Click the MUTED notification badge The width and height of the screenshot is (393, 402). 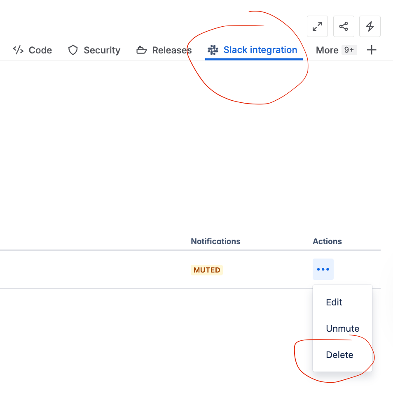click(206, 270)
